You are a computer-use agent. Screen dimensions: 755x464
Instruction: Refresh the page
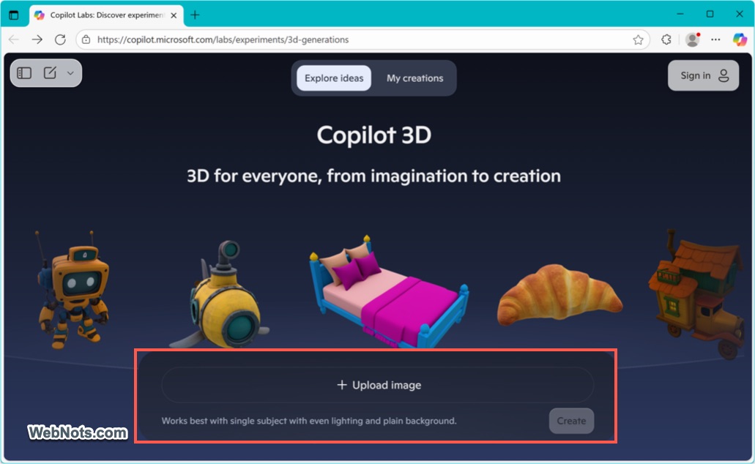(60, 40)
